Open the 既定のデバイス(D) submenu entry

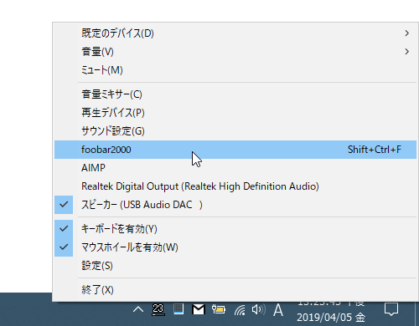coord(235,33)
